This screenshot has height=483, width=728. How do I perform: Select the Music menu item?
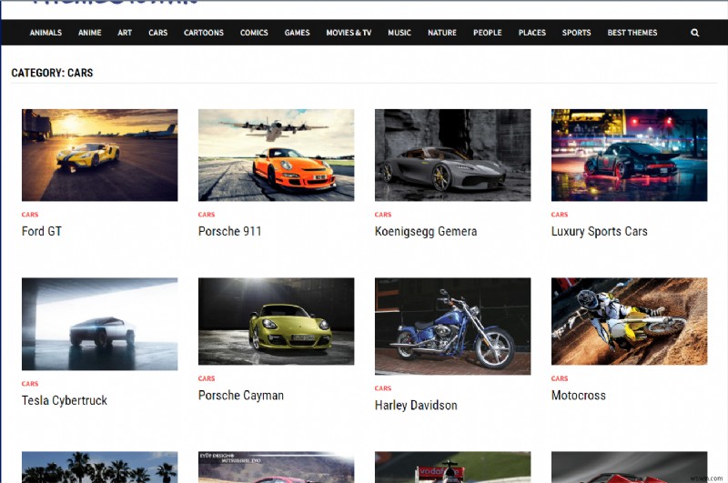pyautogui.click(x=399, y=33)
